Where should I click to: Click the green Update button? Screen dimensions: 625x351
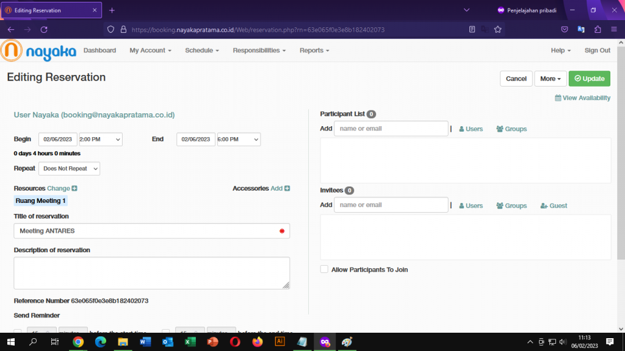589,79
